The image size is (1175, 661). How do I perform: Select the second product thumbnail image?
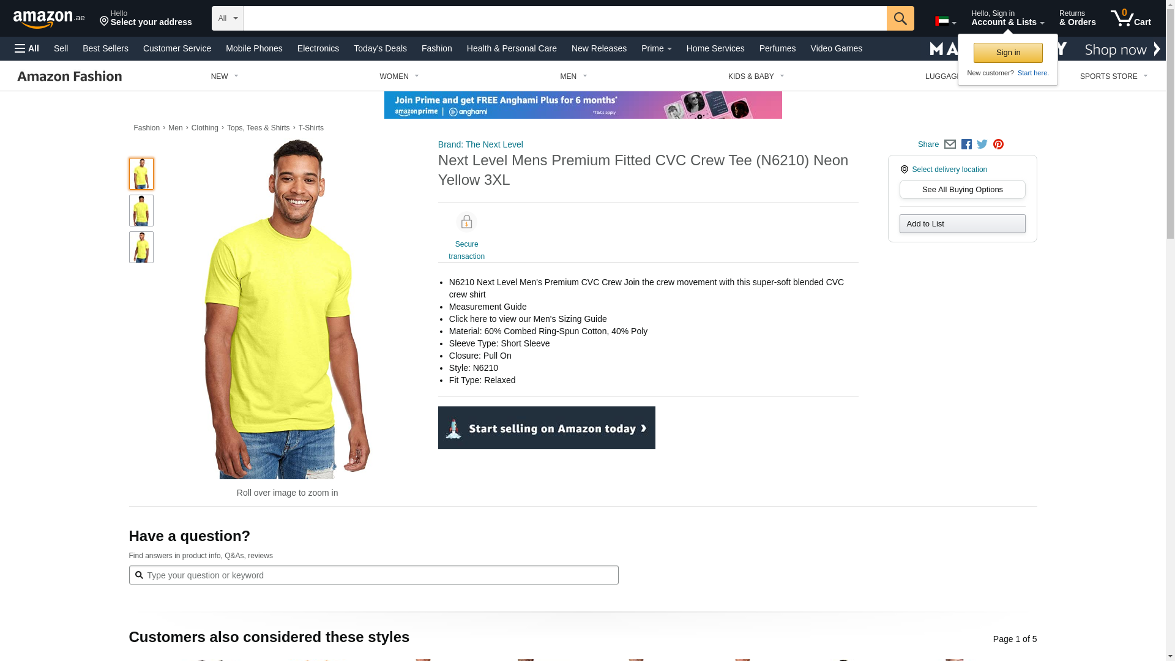click(x=141, y=211)
